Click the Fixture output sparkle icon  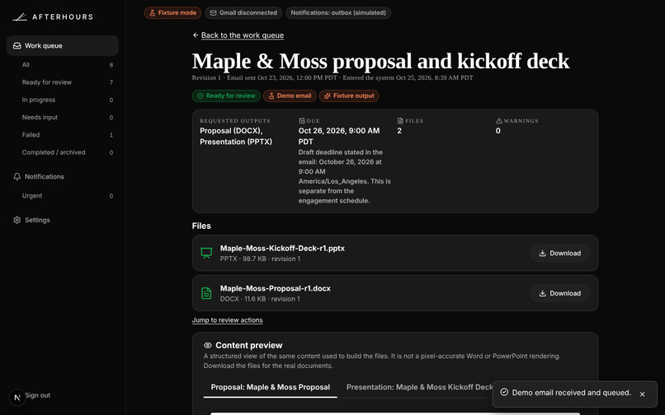327,96
